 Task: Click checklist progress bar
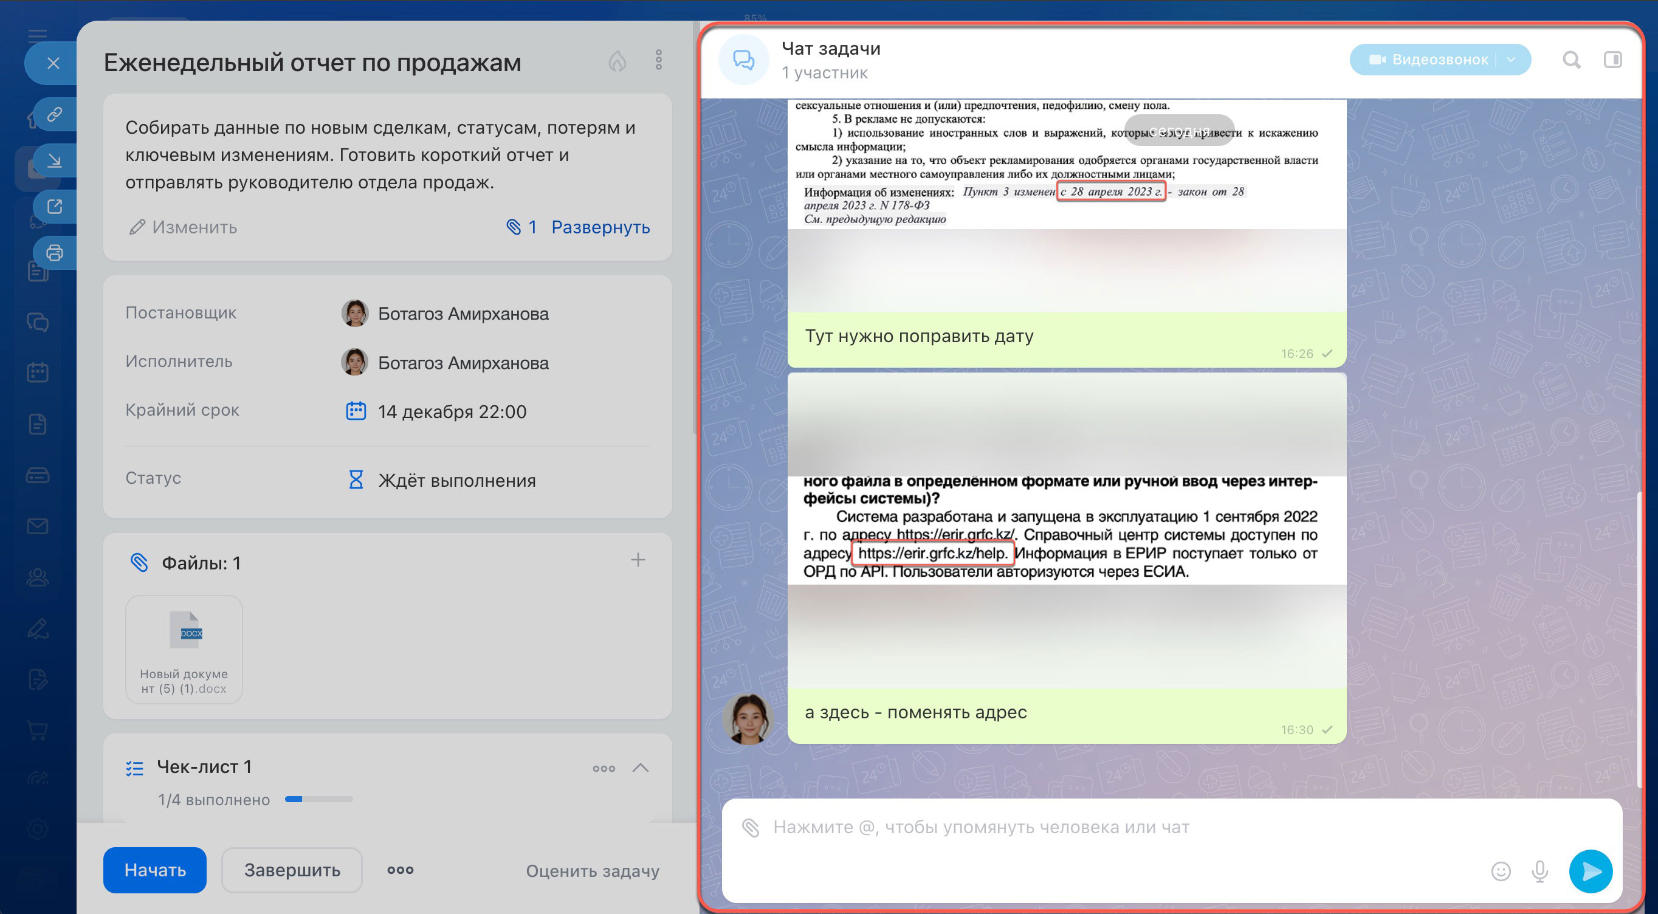click(x=318, y=799)
